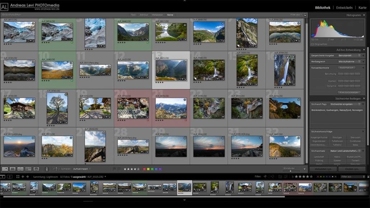Select main window display button 1
370x208 pixels.
[x=3, y=177]
